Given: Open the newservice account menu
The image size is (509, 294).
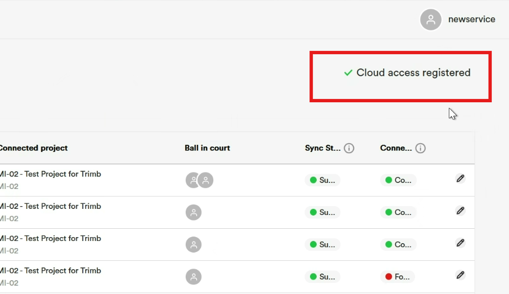Looking at the screenshot, I should (x=471, y=19).
